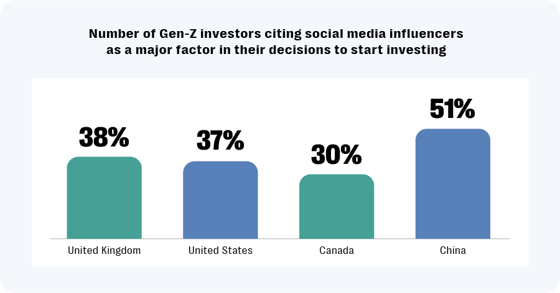
Task: Click the 38% value label
Action: click(104, 138)
